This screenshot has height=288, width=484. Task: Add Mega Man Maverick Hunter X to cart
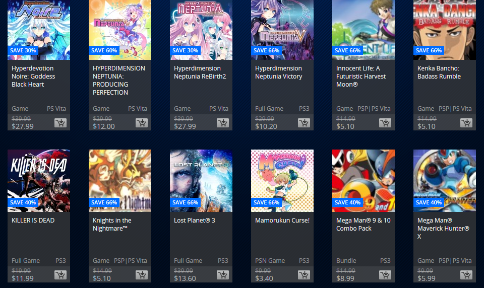466,275
